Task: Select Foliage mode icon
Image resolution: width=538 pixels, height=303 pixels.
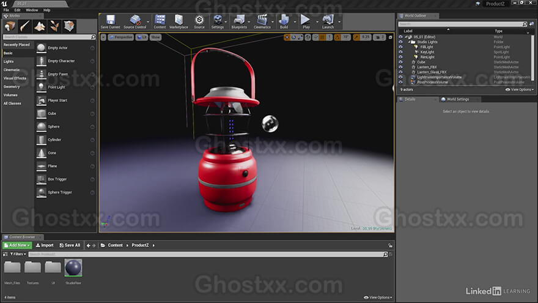Action: tap(54, 26)
